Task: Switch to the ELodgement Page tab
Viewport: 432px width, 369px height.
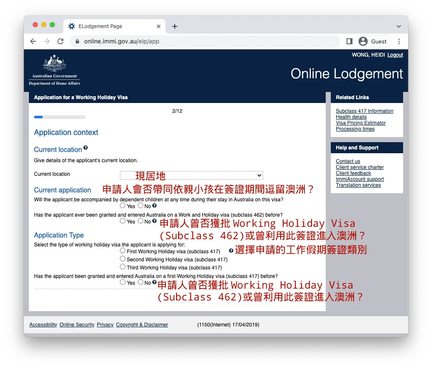Action: point(114,26)
